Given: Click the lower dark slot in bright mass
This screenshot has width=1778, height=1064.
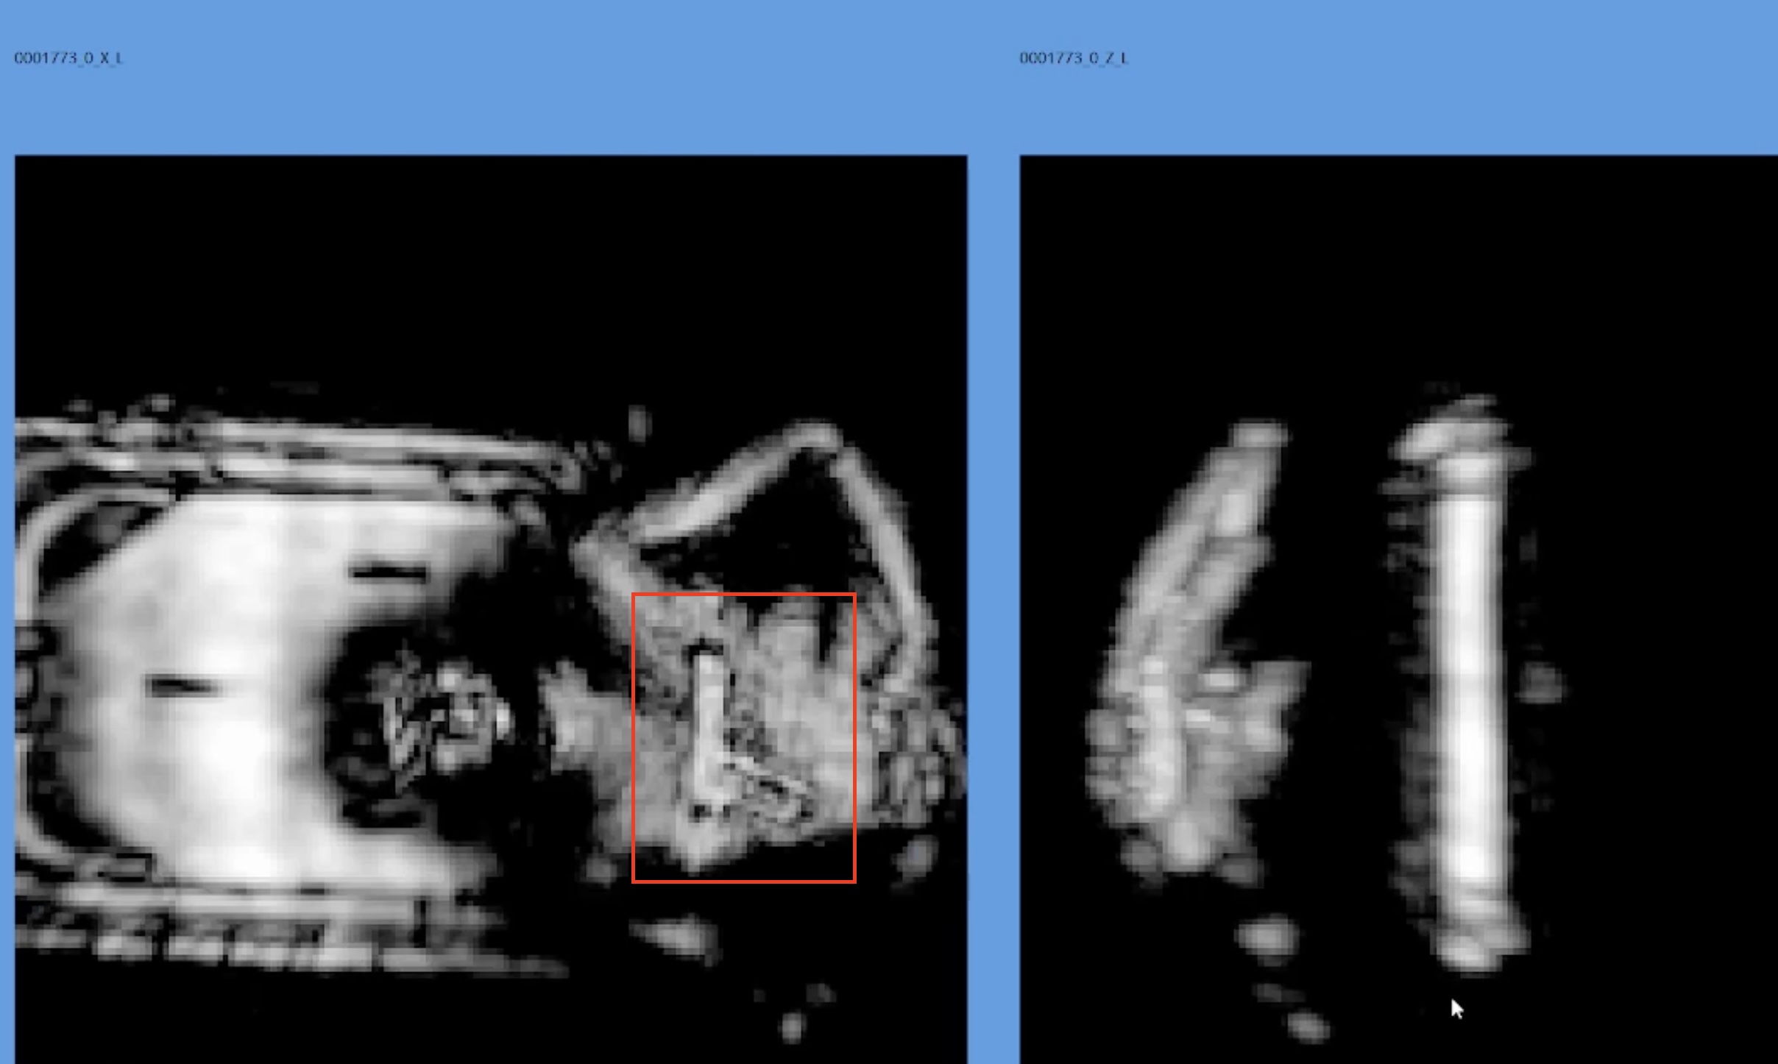Looking at the screenshot, I should click(x=183, y=687).
